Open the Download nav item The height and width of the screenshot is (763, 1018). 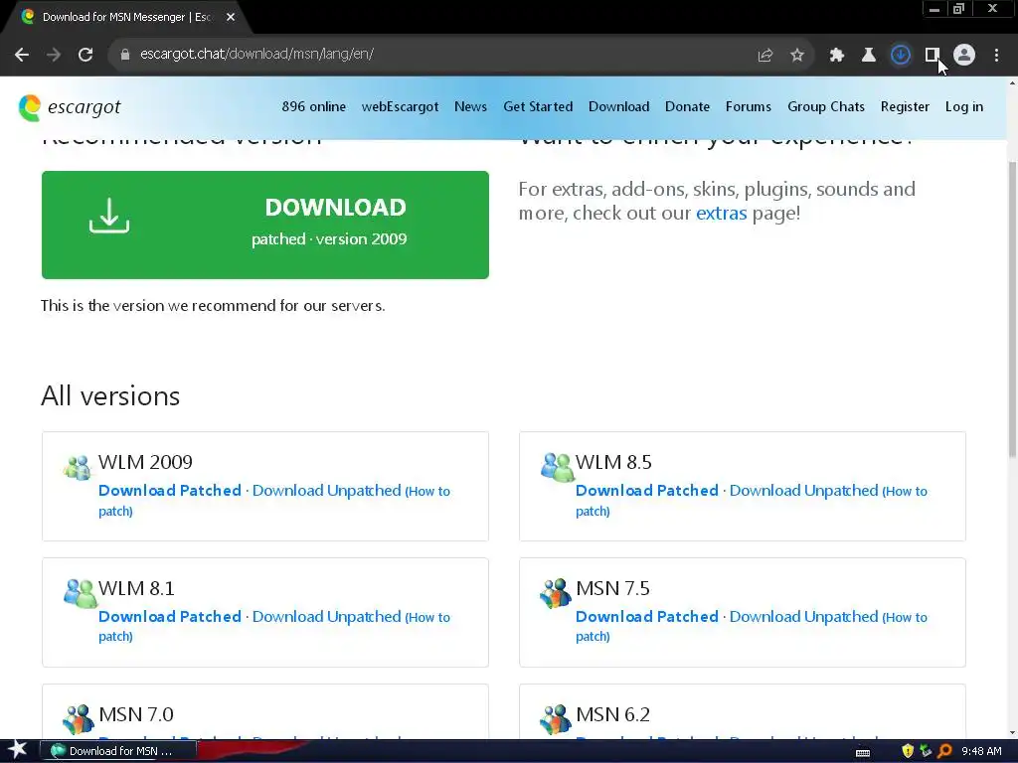pyautogui.click(x=618, y=107)
